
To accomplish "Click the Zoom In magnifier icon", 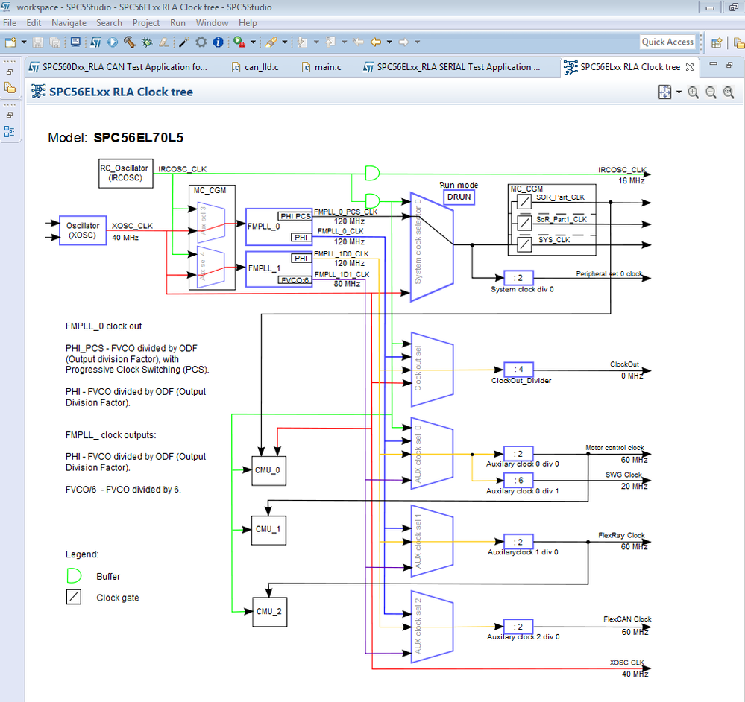I will coord(694,92).
